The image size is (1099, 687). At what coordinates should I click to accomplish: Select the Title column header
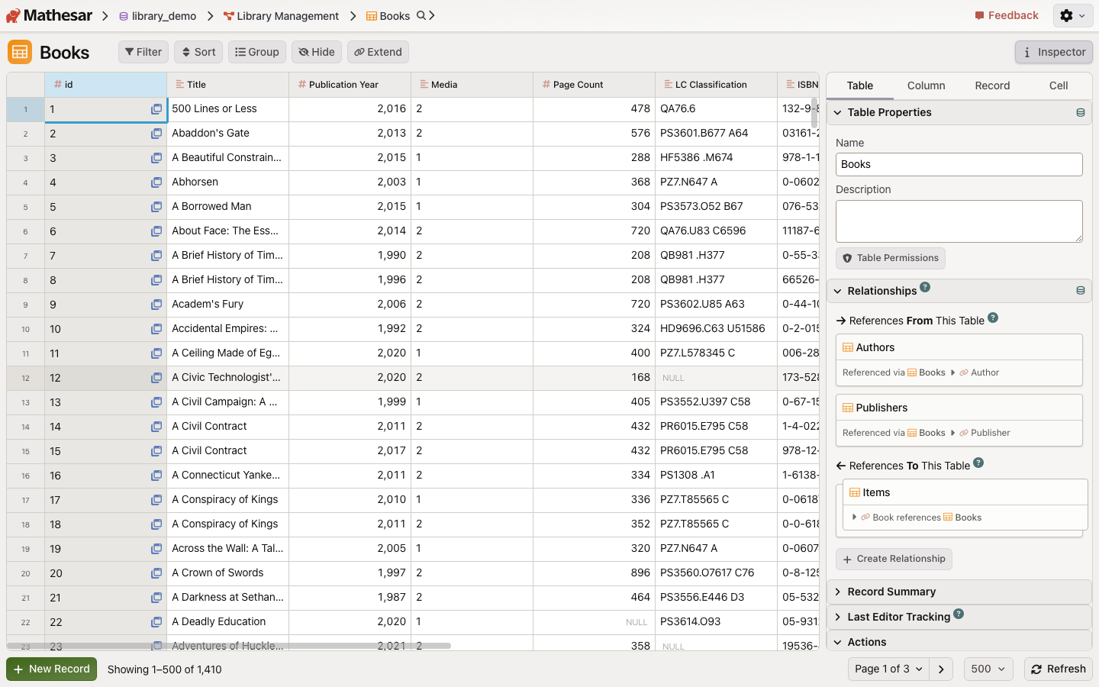tap(228, 85)
